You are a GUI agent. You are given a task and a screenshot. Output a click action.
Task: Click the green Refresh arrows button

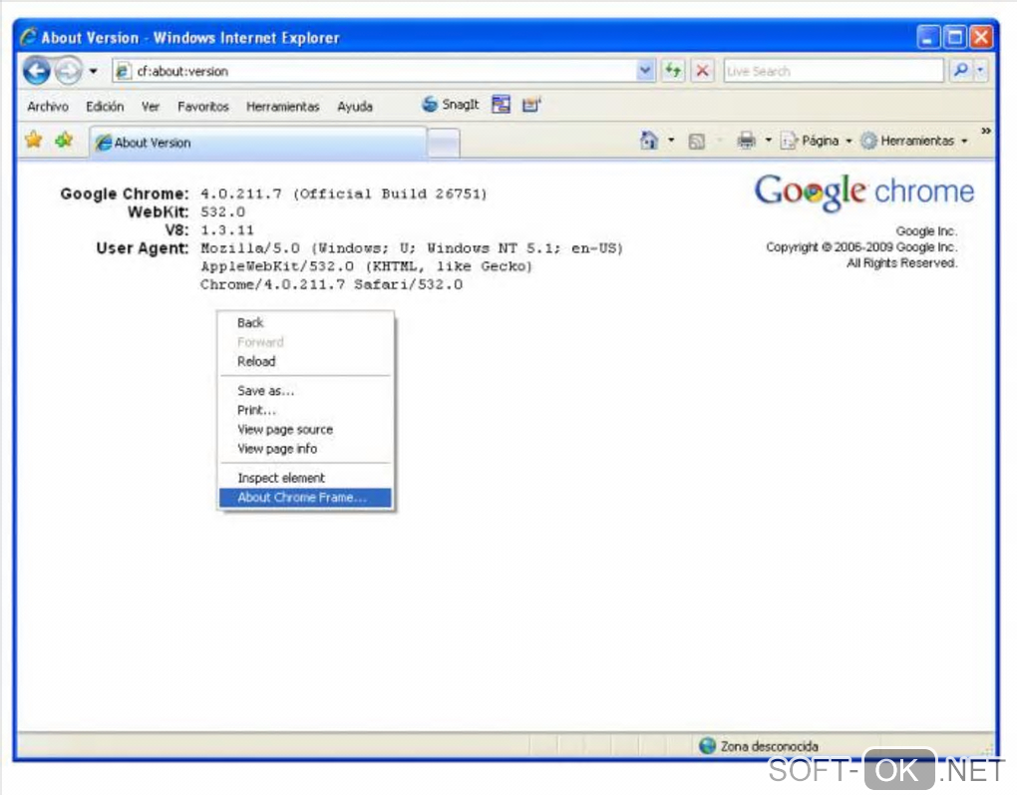pyautogui.click(x=673, y=70)
